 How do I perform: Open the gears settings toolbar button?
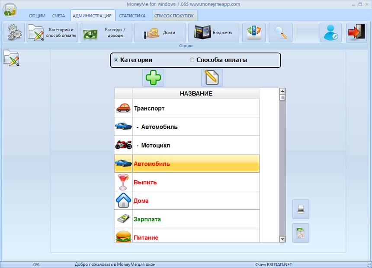pyautogui.click(x=14, y=33)
